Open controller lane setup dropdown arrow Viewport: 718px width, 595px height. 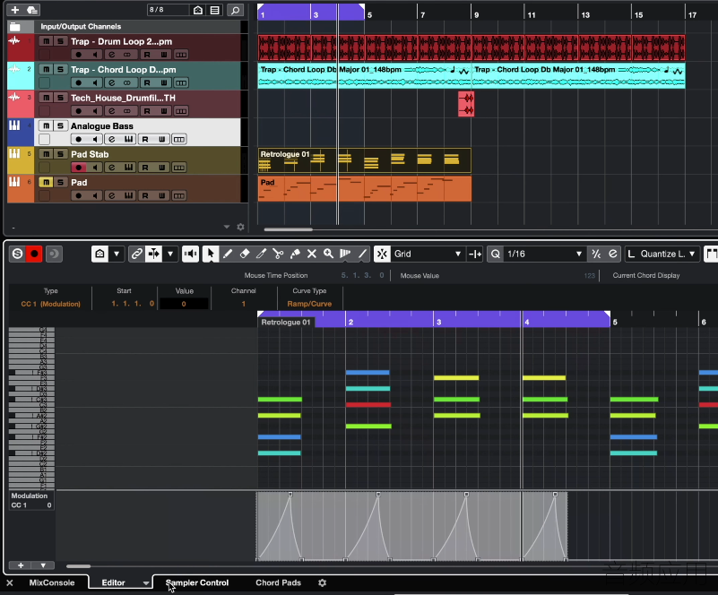(x=43, y=565)
